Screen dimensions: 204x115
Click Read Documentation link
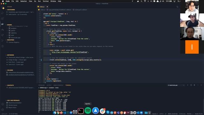tap(15, 103)
